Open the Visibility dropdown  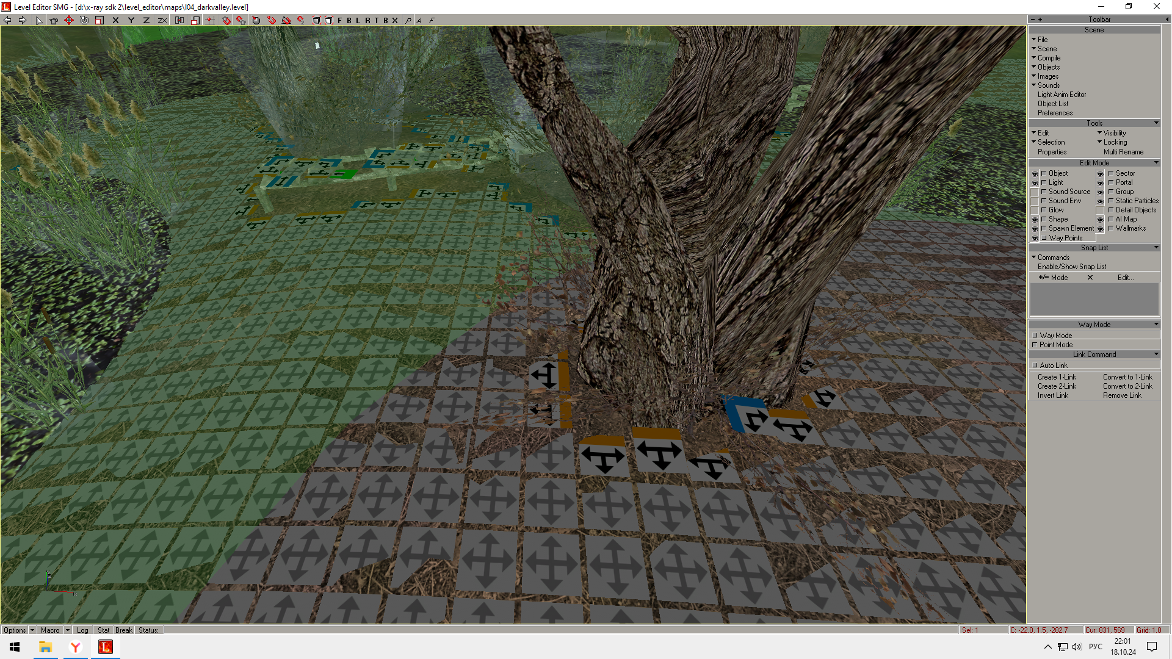(1114, 133)
